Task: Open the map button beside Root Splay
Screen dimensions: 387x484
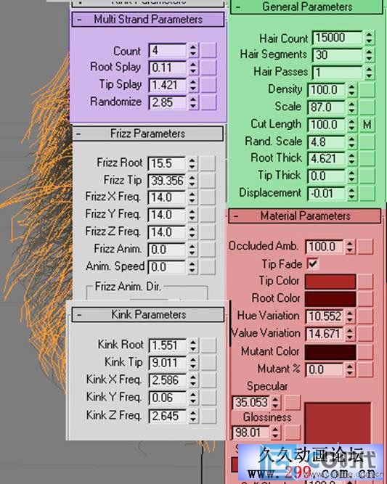Action: click(208, 68)
